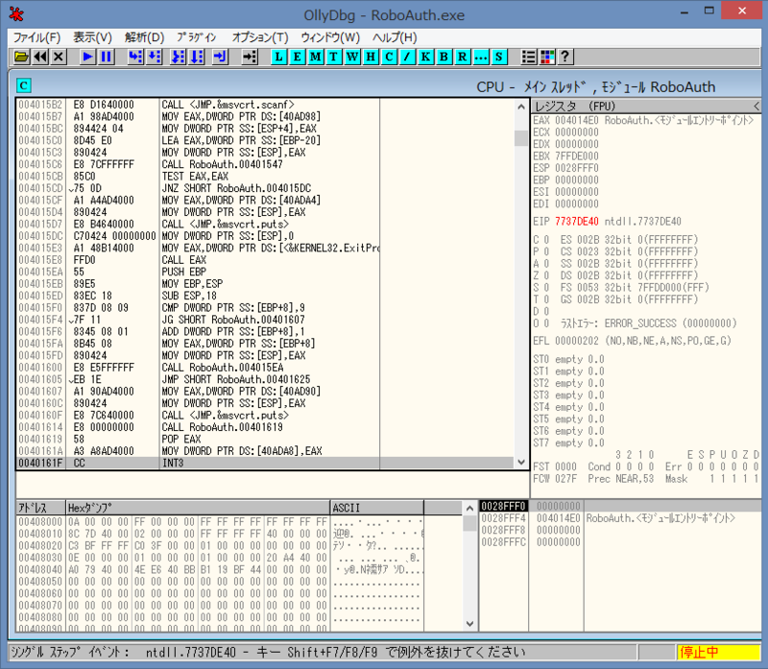
Task: Click the disassembly scrollbar up arrow
Action: pyautogui.click(x=521, y=107)
